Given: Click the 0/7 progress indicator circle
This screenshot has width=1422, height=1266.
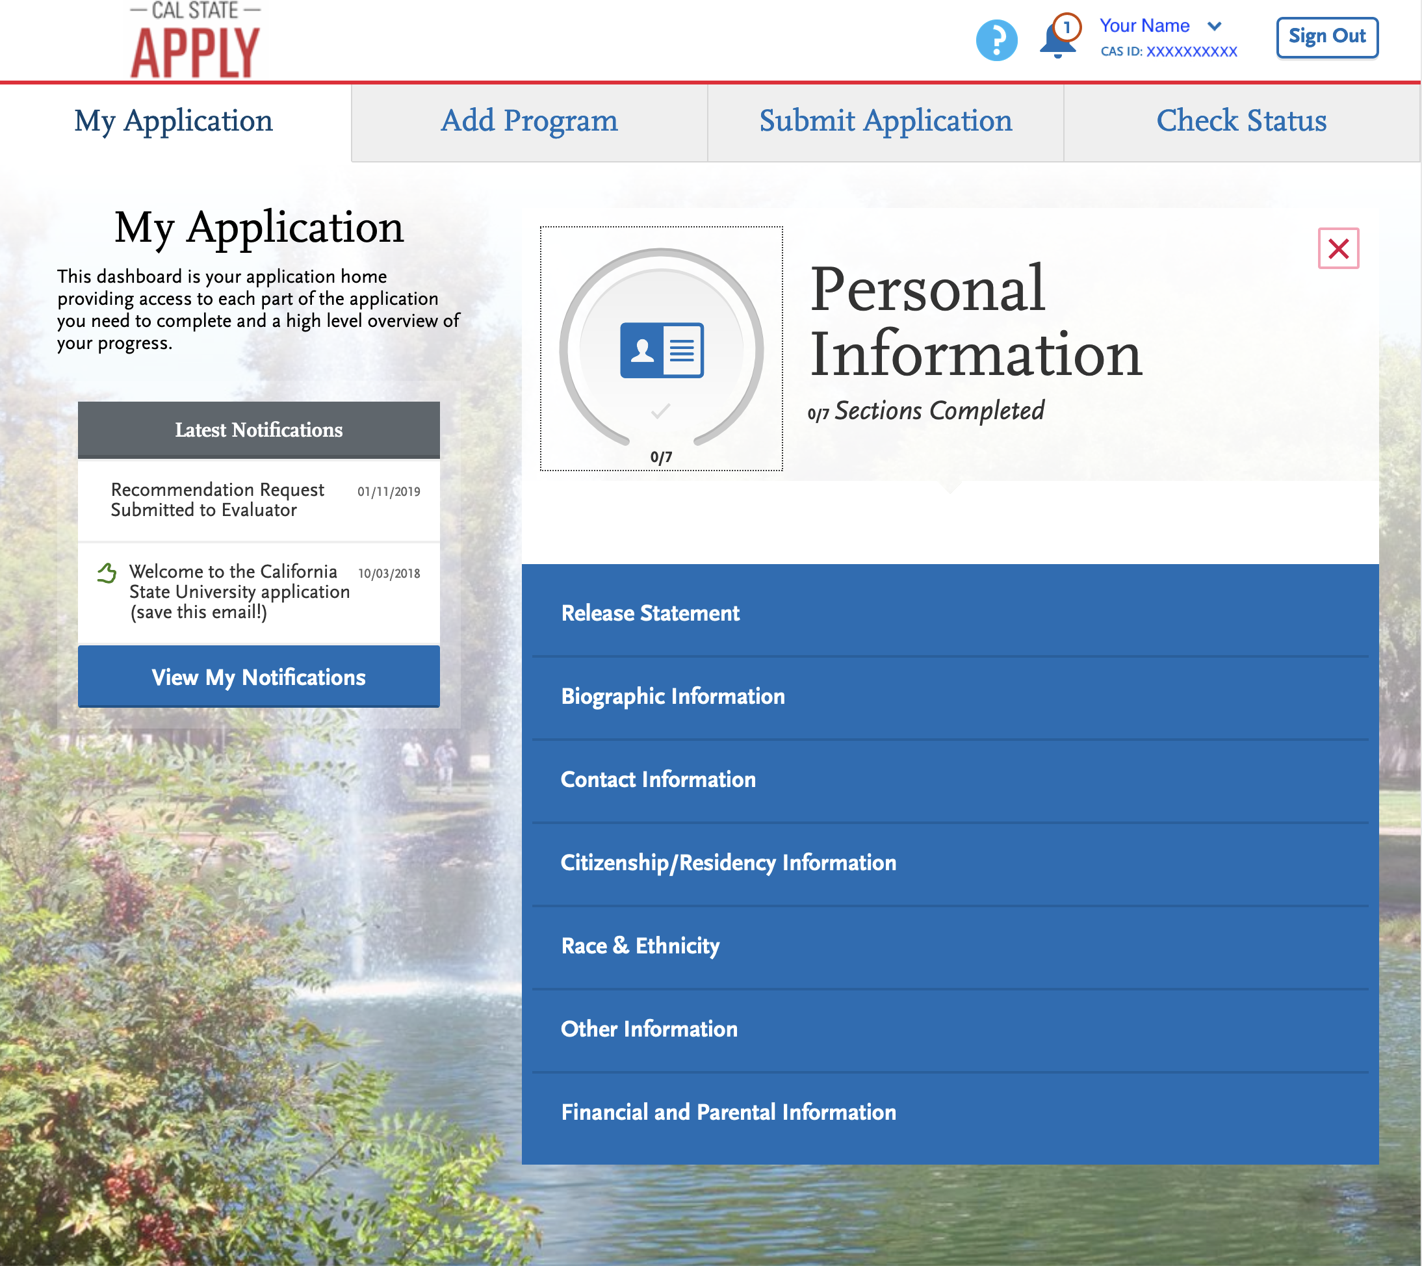Looking at the screenshot, I should pyautogui.click(x=664, y=348).
